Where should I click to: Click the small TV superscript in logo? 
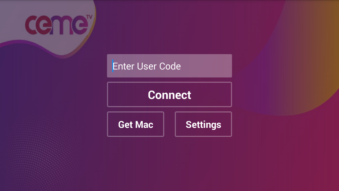point(89,17)
